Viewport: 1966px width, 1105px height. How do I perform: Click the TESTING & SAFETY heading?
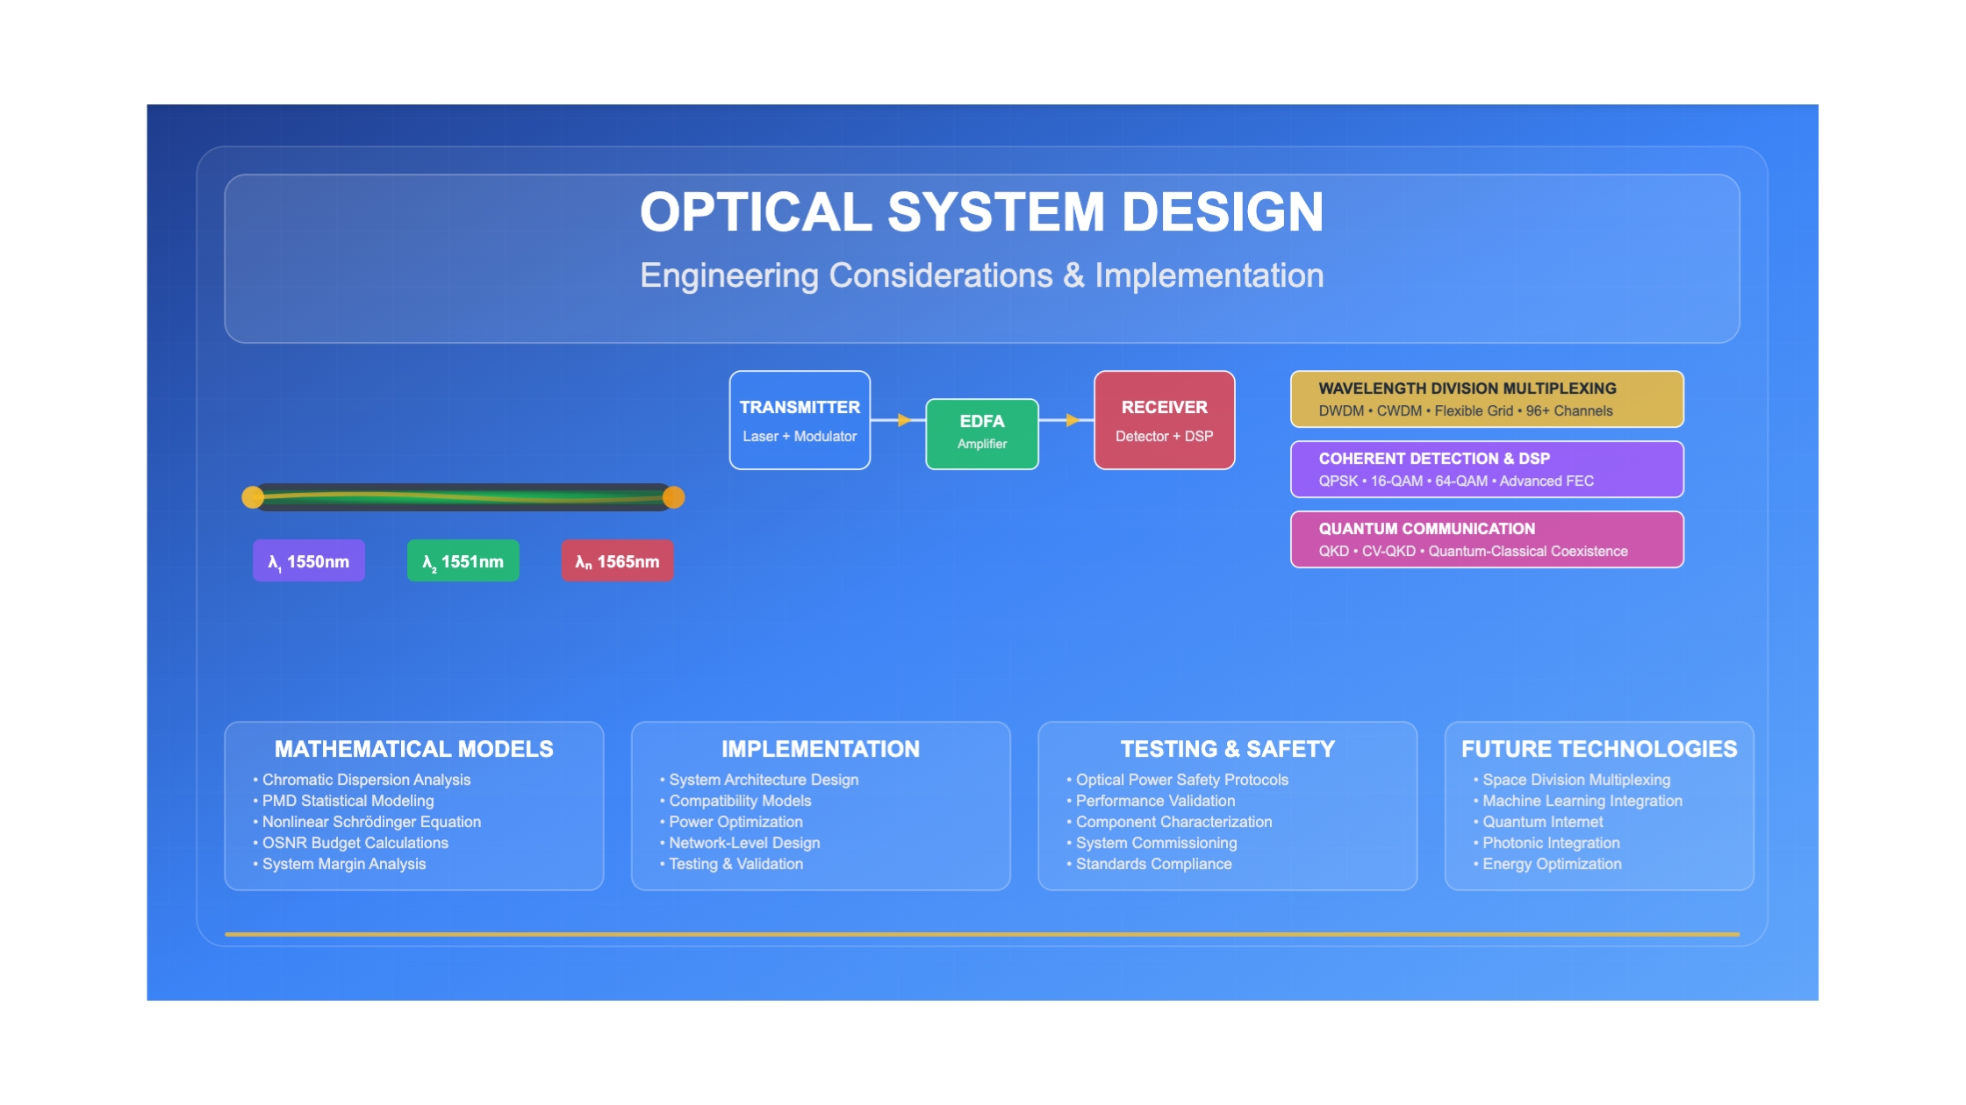click(1228, 749)
